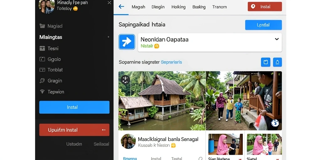Viewport: 321px width, 160px height.
Task: Click the blue Instal button in sidebar
Action: 74,107
